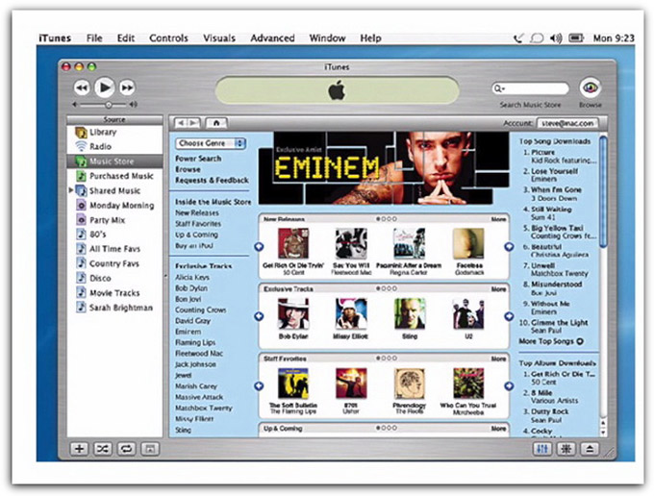The image size is (654, 496).
Task: Click the volume slider knob
Action: pos(109,105)
